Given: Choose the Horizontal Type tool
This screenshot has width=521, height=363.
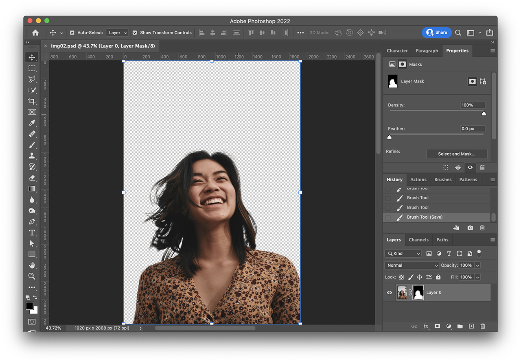Looking at the screenshot, I should 32,233.
